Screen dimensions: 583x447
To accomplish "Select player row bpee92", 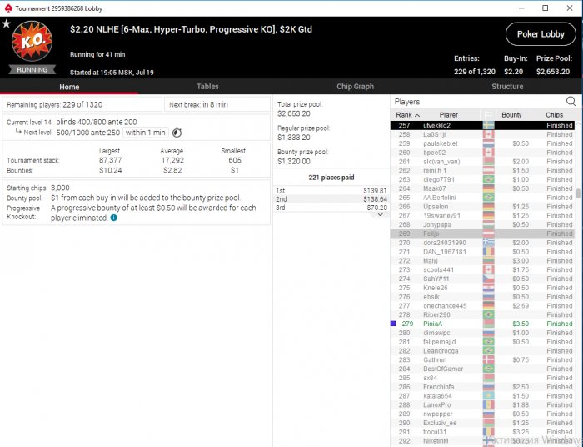I will [x=482, y=153].
